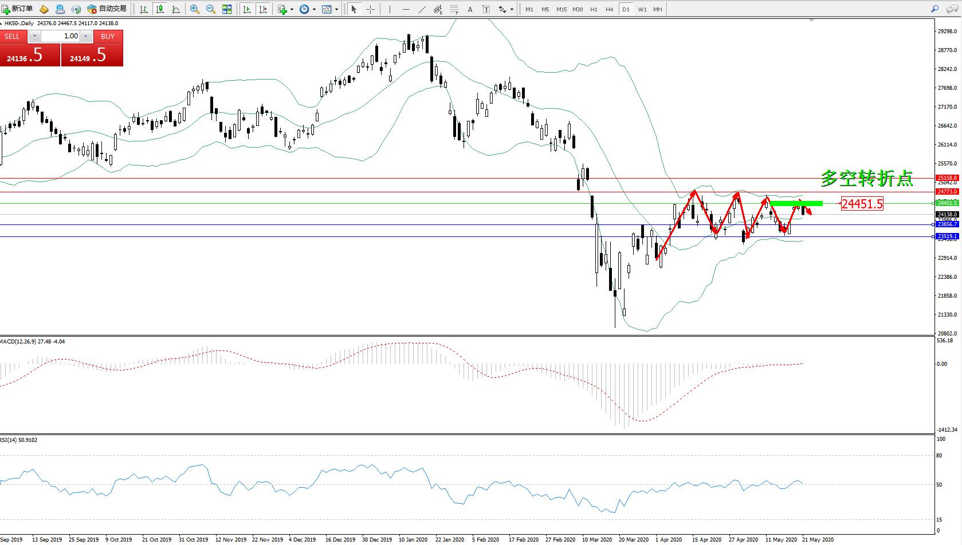Enable chart auto scroll icon
Viewport: 962px width, 545px height.
[247, 9]
